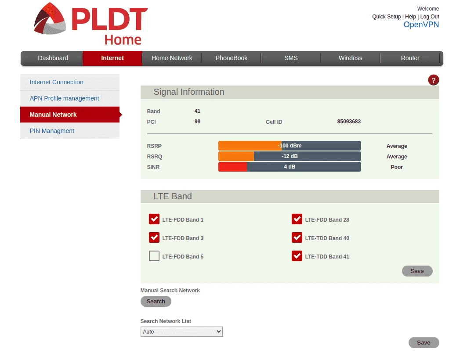Screen dimensions: 449x352
Task: Open Internet Connection in sidebar
Action: click(70, 82)
